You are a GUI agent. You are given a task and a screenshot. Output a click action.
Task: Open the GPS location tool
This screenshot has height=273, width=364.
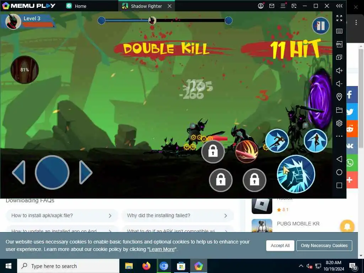tap(339, 97)
